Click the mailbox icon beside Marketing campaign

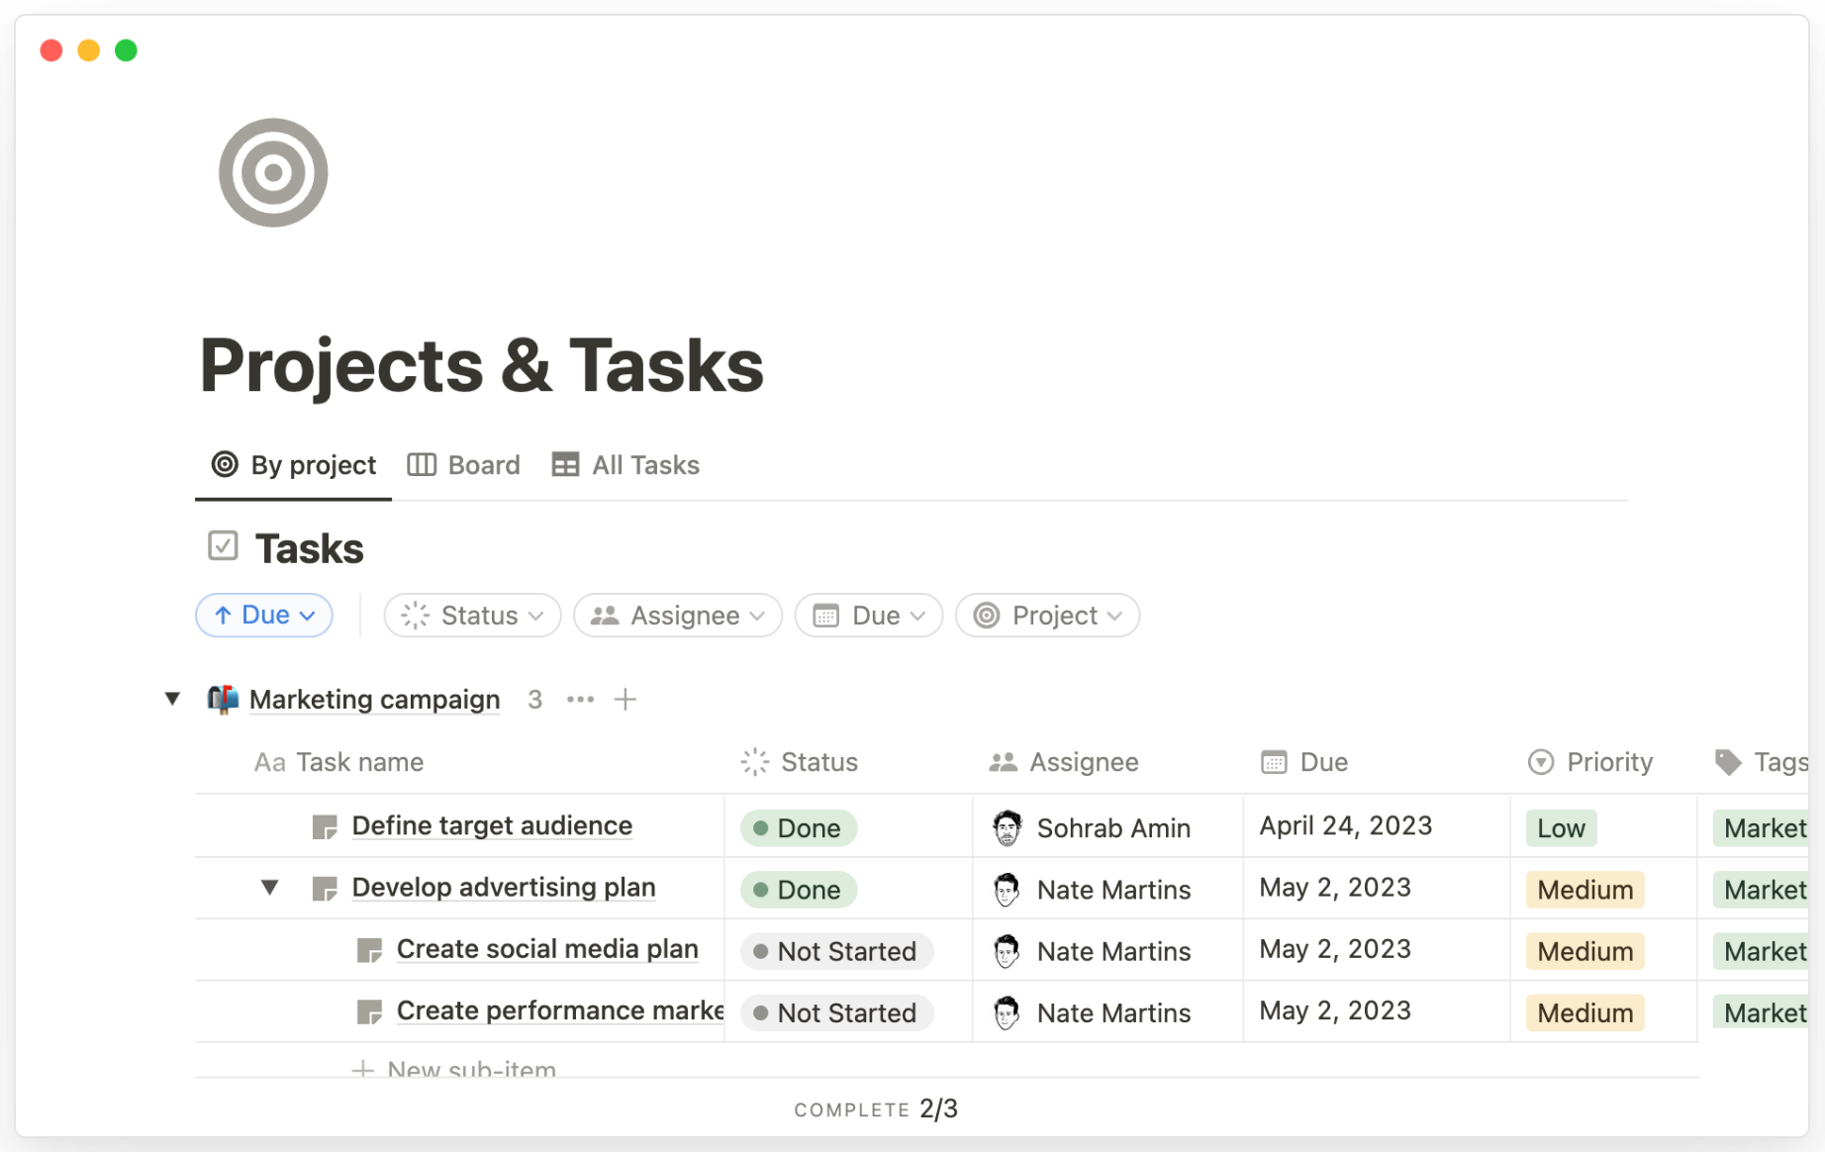pos(222,699)
